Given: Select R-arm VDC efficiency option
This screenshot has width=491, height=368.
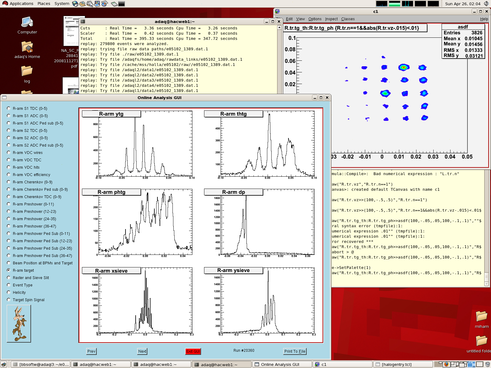Looking at the screenshot, I should pyautogui.click(x=9, y=174).
